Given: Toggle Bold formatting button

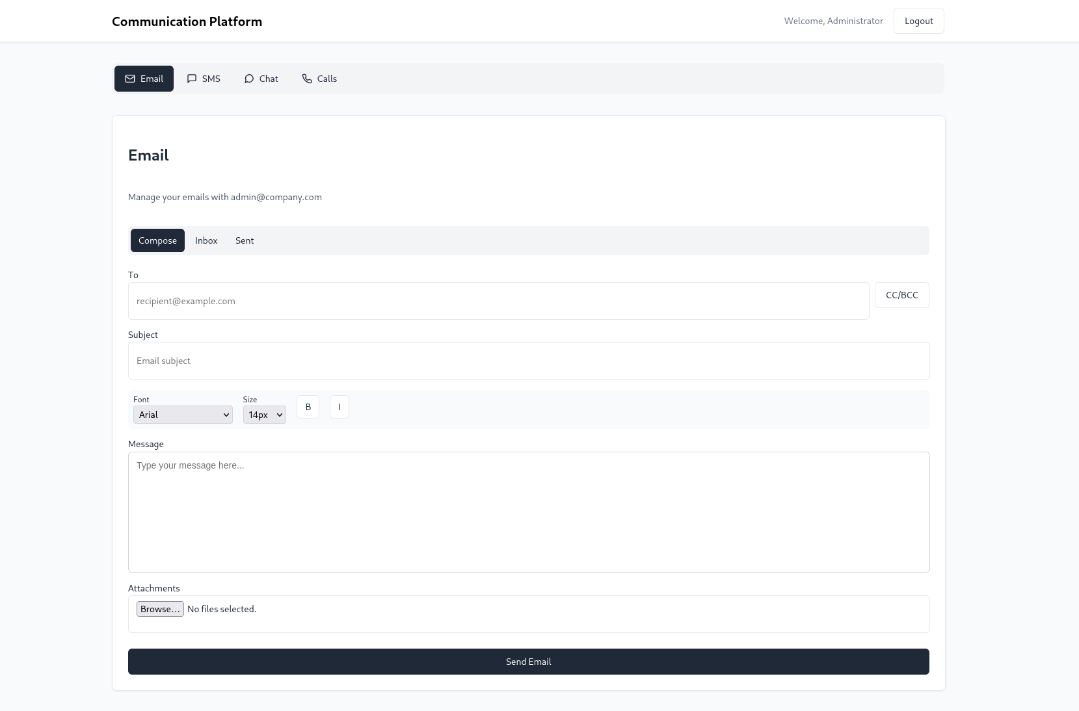Looking at the screenshot, I should tap(308, 407).
